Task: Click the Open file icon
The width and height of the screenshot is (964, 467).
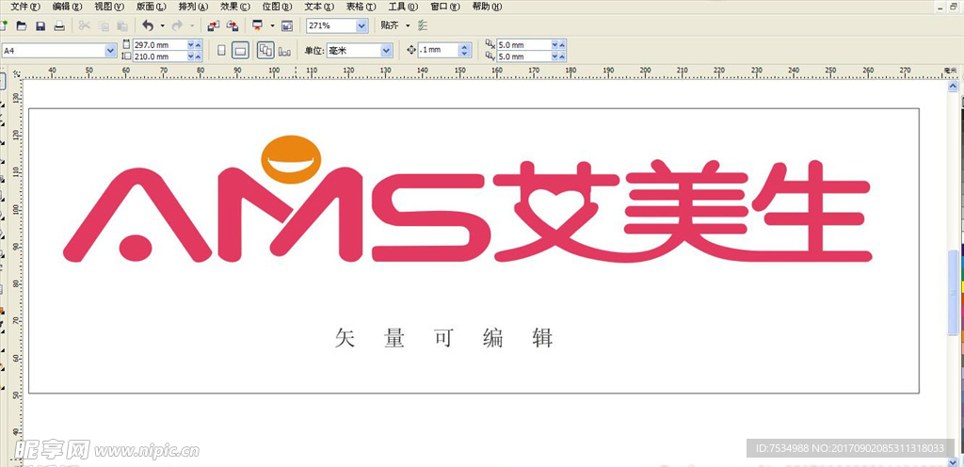Action: coord(21,25)
